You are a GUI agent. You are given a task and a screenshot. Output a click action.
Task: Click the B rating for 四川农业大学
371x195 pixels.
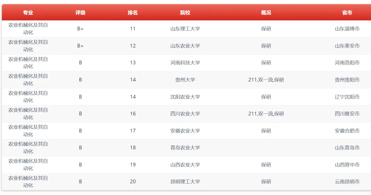point(80,113)
